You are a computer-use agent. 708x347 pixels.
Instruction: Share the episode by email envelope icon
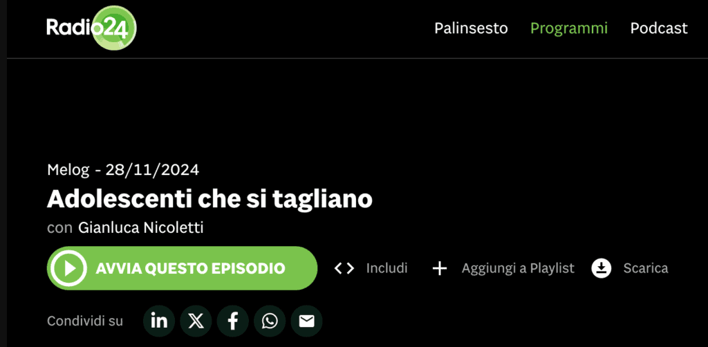click(306, 321)
